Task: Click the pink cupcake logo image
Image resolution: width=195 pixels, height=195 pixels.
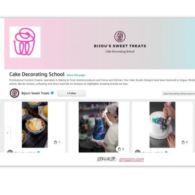Action: 25,42
